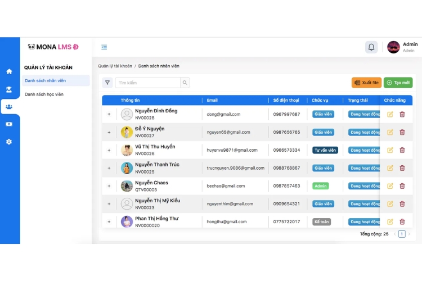Click the Tìm kiếm search field

(x=147, y=83)
